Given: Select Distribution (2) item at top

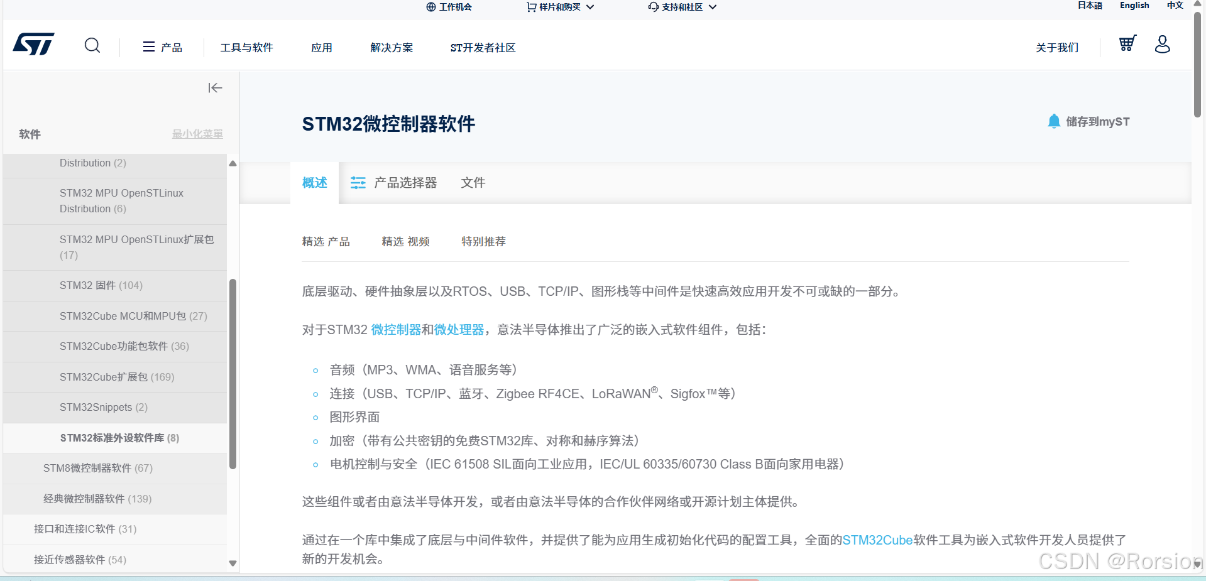Looking at the screenshot, I should [115, 166].
